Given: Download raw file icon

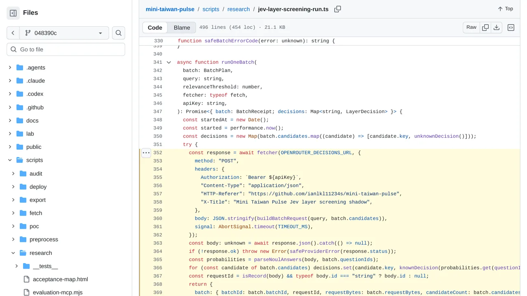Looking at the screenshot, I should (497, 27).
